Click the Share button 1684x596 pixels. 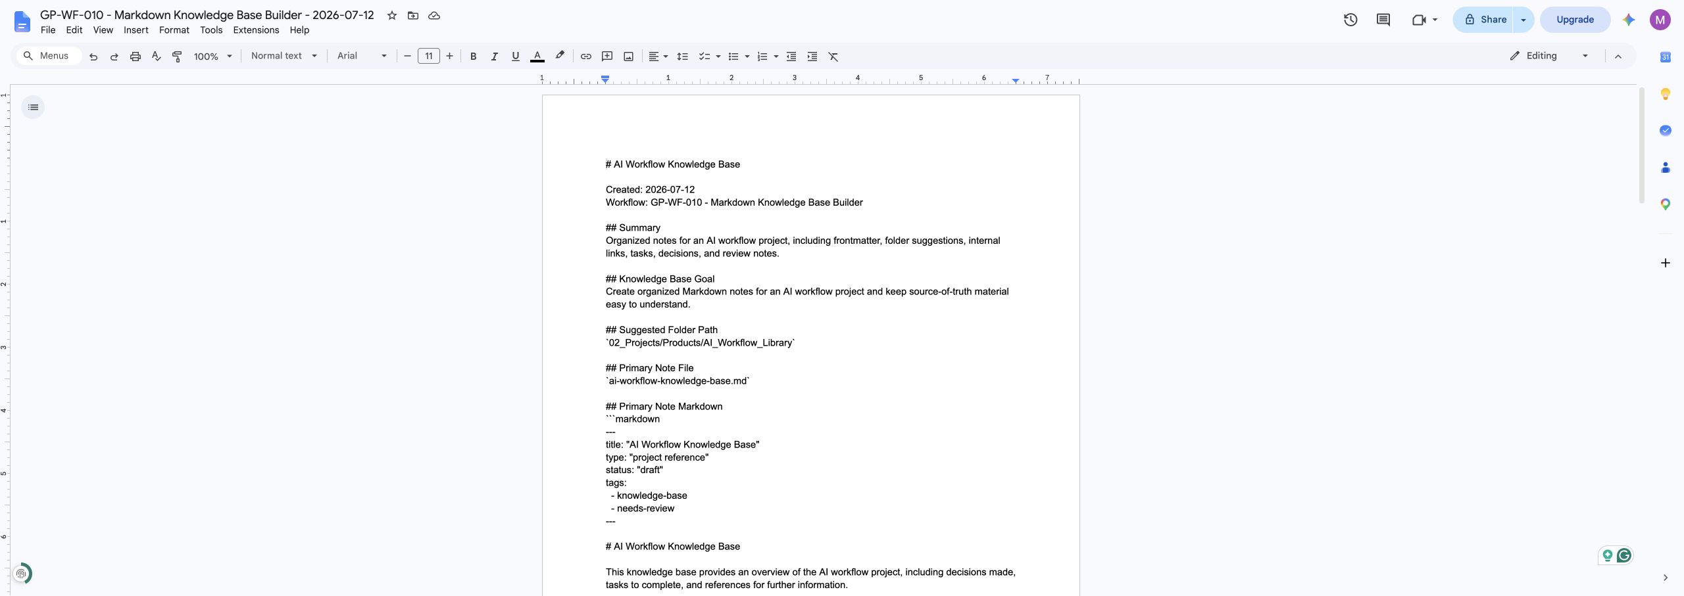tap(1485, 20)
